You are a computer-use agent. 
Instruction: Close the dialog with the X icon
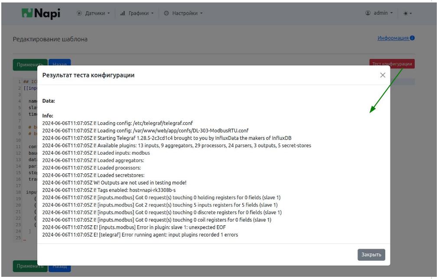coord(382,75)
